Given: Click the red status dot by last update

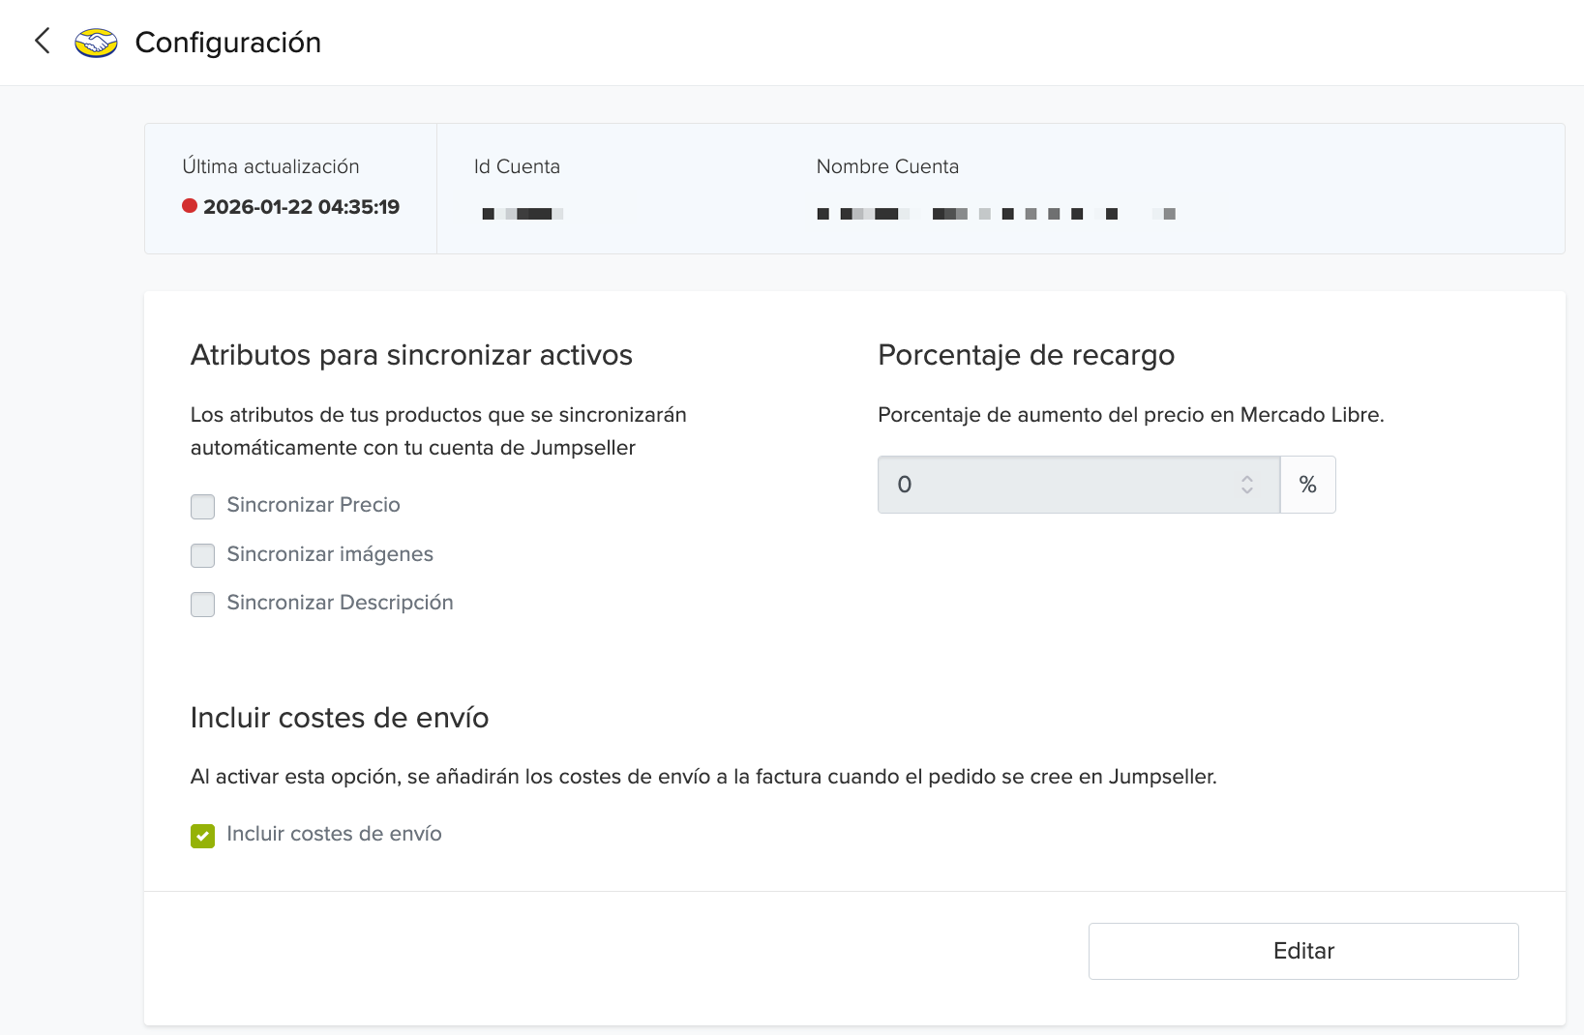Looking at the screenshot, I should coord(190,205).
